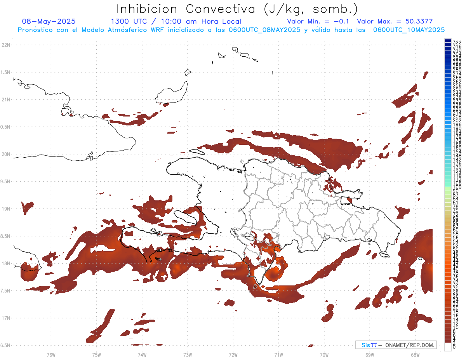466x360 pixels.
Task: Pick the darkest blue swatch beside 322
Action: click(448, 41)
